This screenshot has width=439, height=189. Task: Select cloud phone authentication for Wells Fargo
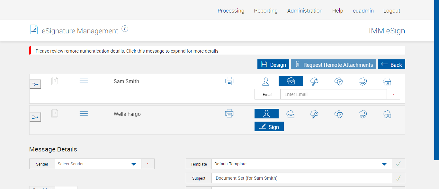coord(363,114)
